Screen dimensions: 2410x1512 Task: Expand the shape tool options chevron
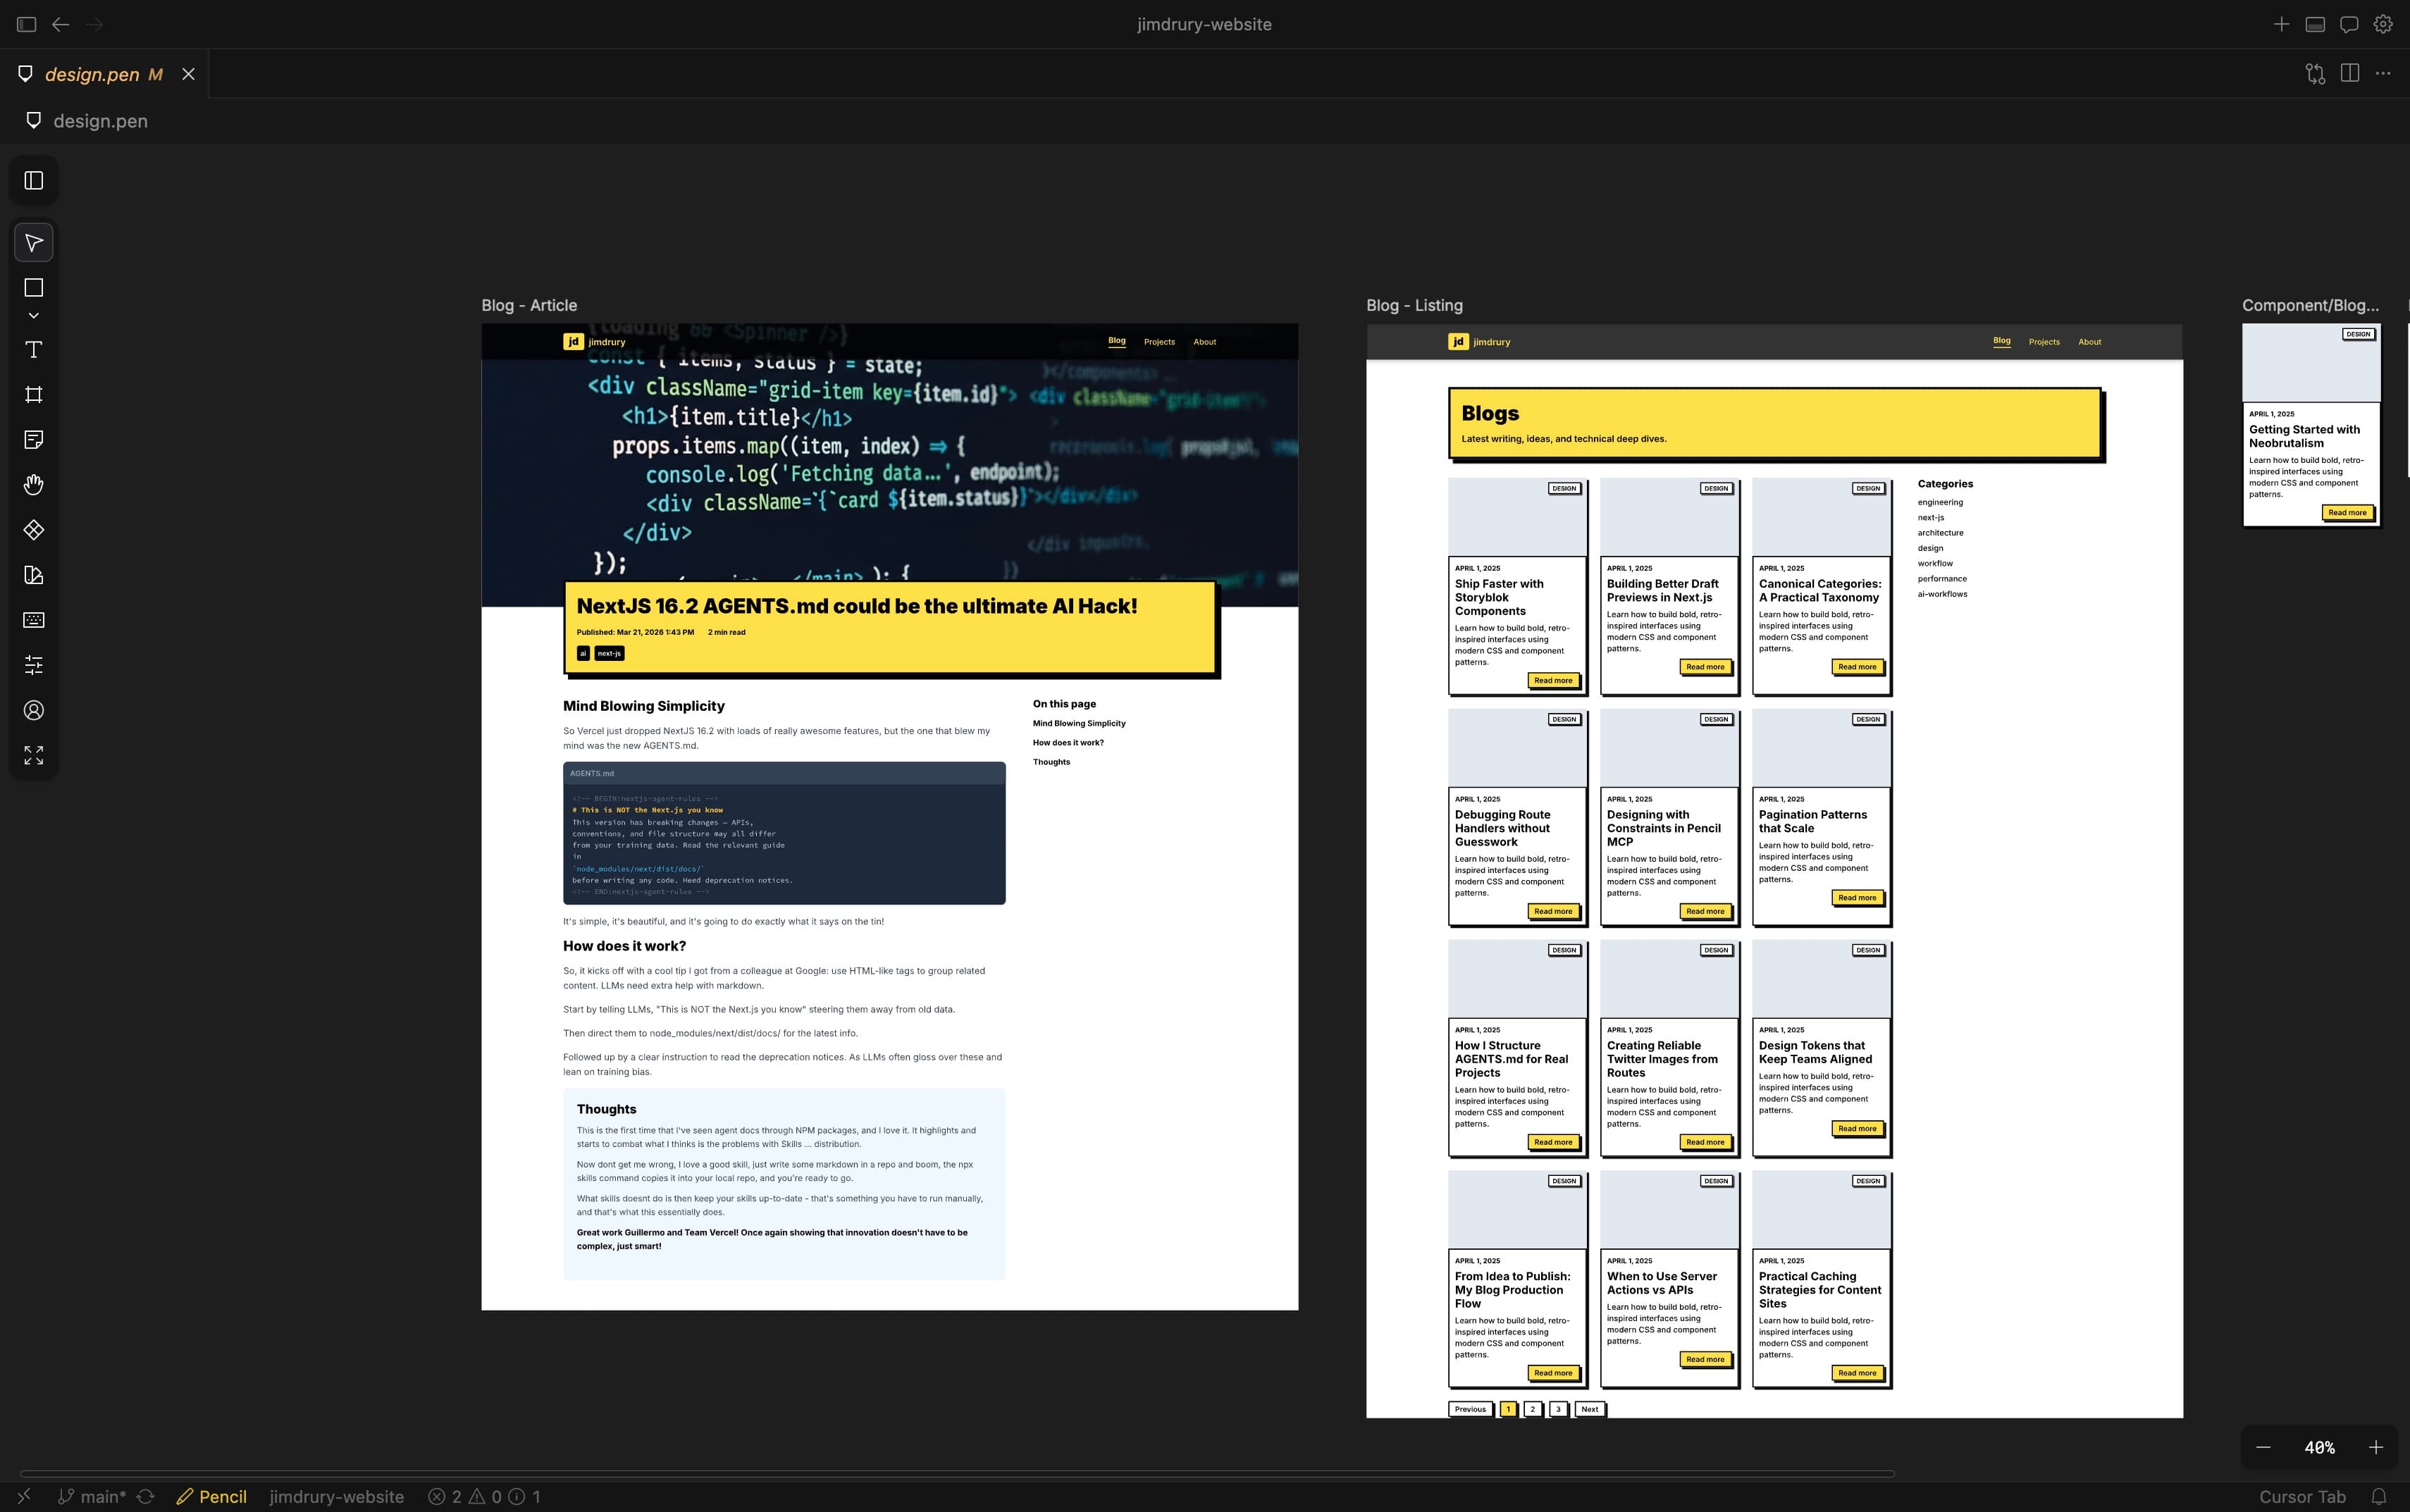pos(34,315)
